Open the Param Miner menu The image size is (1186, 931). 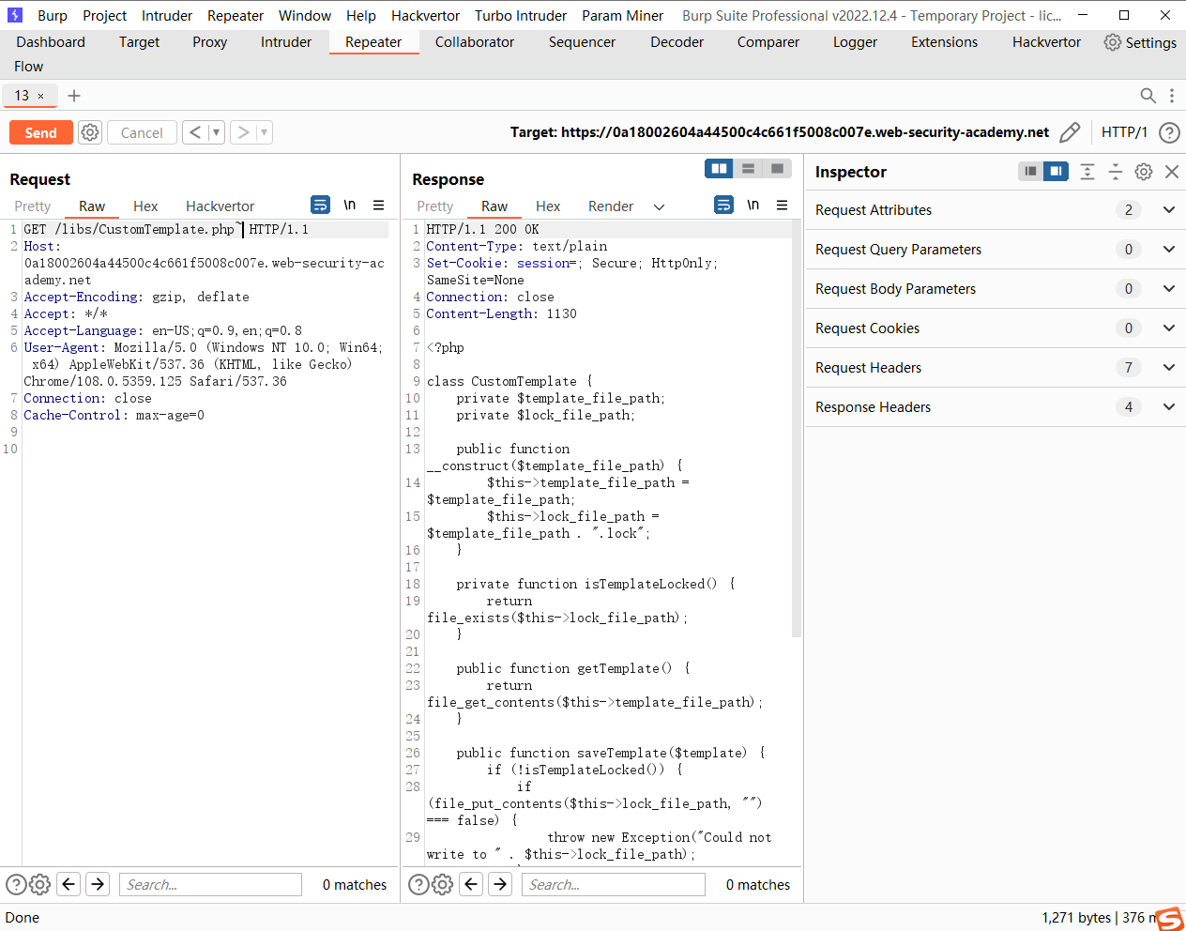click(x=622, y=16)
